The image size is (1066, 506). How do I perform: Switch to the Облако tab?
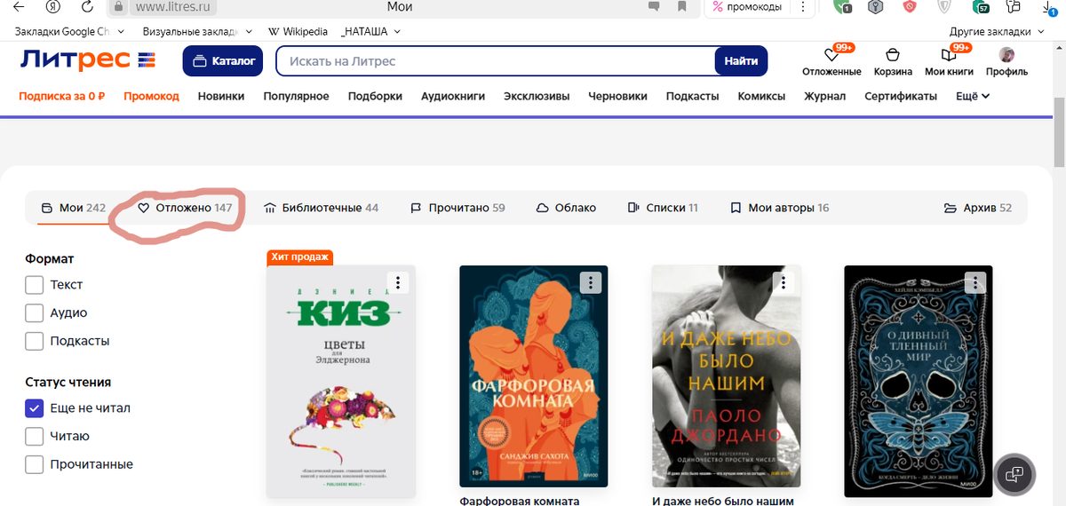(x=566, y=208)
